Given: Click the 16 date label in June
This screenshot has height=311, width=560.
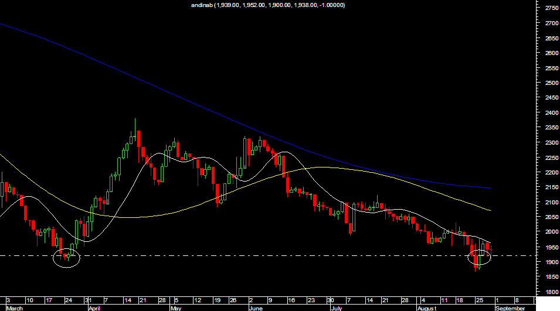Looking at the screenshot, I should pyautogui.click(x=291, y=300).
